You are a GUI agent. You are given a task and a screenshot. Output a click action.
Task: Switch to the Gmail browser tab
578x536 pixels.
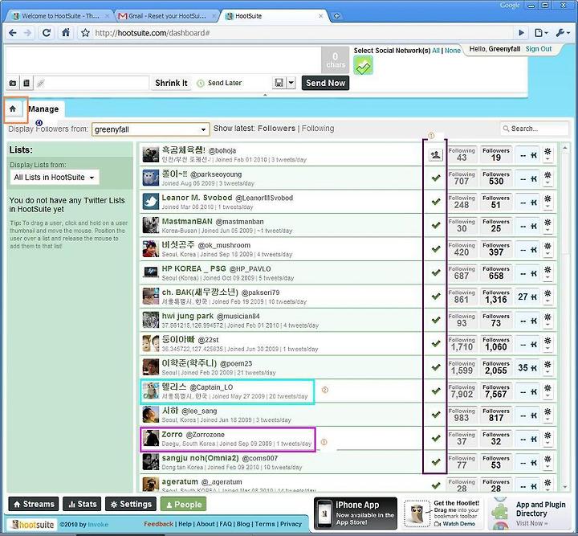coord(167,16)
